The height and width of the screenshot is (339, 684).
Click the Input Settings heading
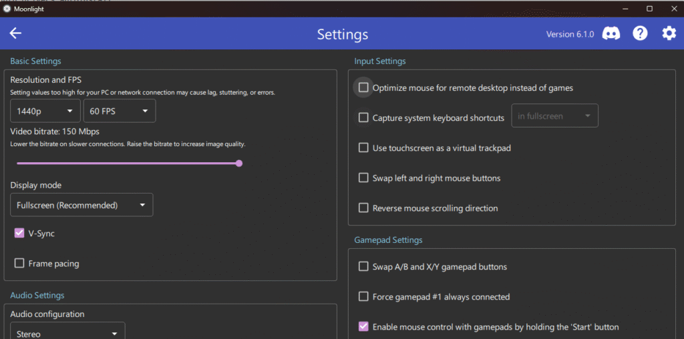pos(380,61)
